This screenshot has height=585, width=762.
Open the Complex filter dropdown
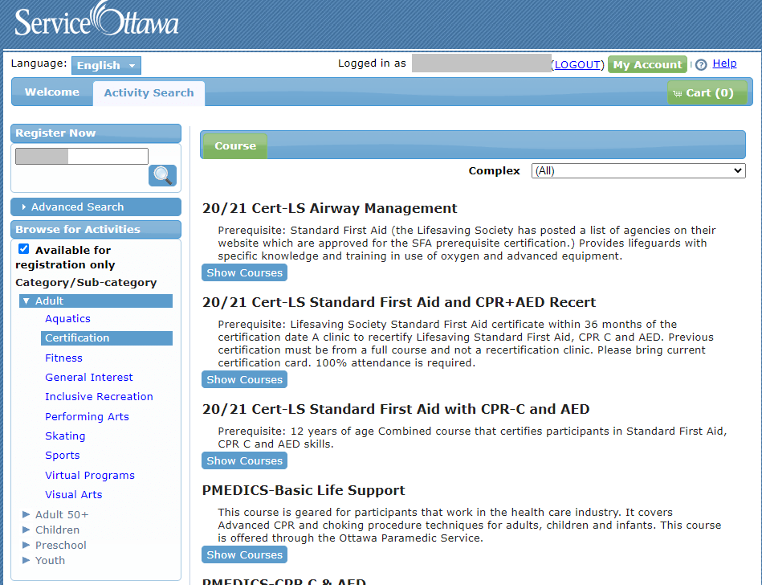point(638,171)
